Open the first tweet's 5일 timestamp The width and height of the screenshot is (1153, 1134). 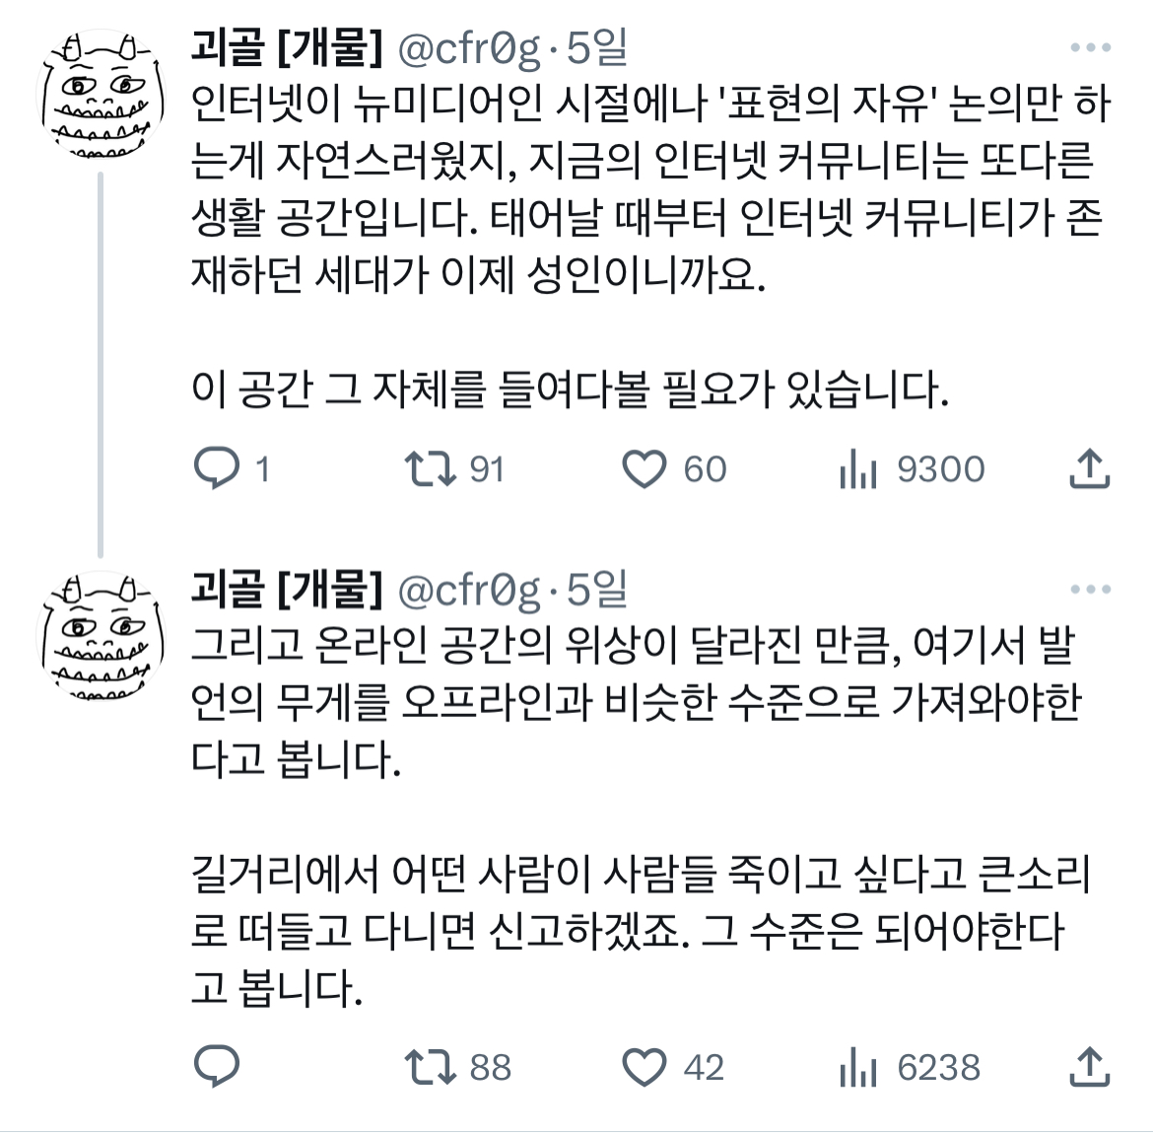click(x=597, y=47)
